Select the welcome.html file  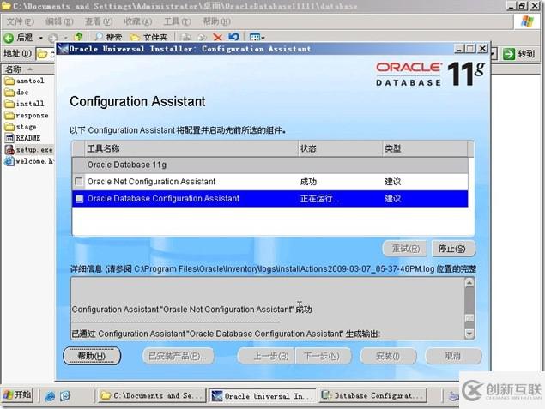[x=29, y=161]
